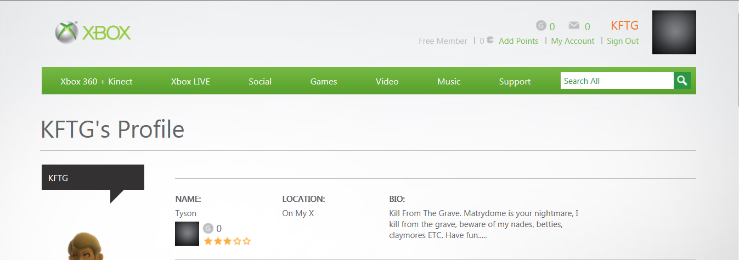Click the three-star reputation rating
The image size is (739, 260).
(227, 241)
